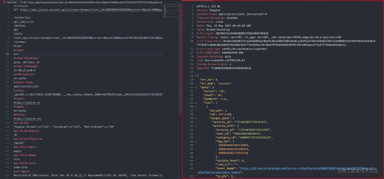
Task: Click the zh-CN,zh;q=0.9 value
Action: (x=24, y=70)
